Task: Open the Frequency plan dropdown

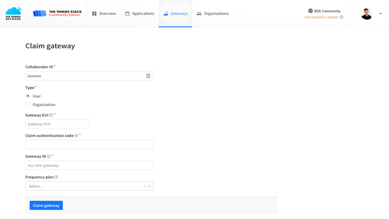Action: click(x=89, y=186)
